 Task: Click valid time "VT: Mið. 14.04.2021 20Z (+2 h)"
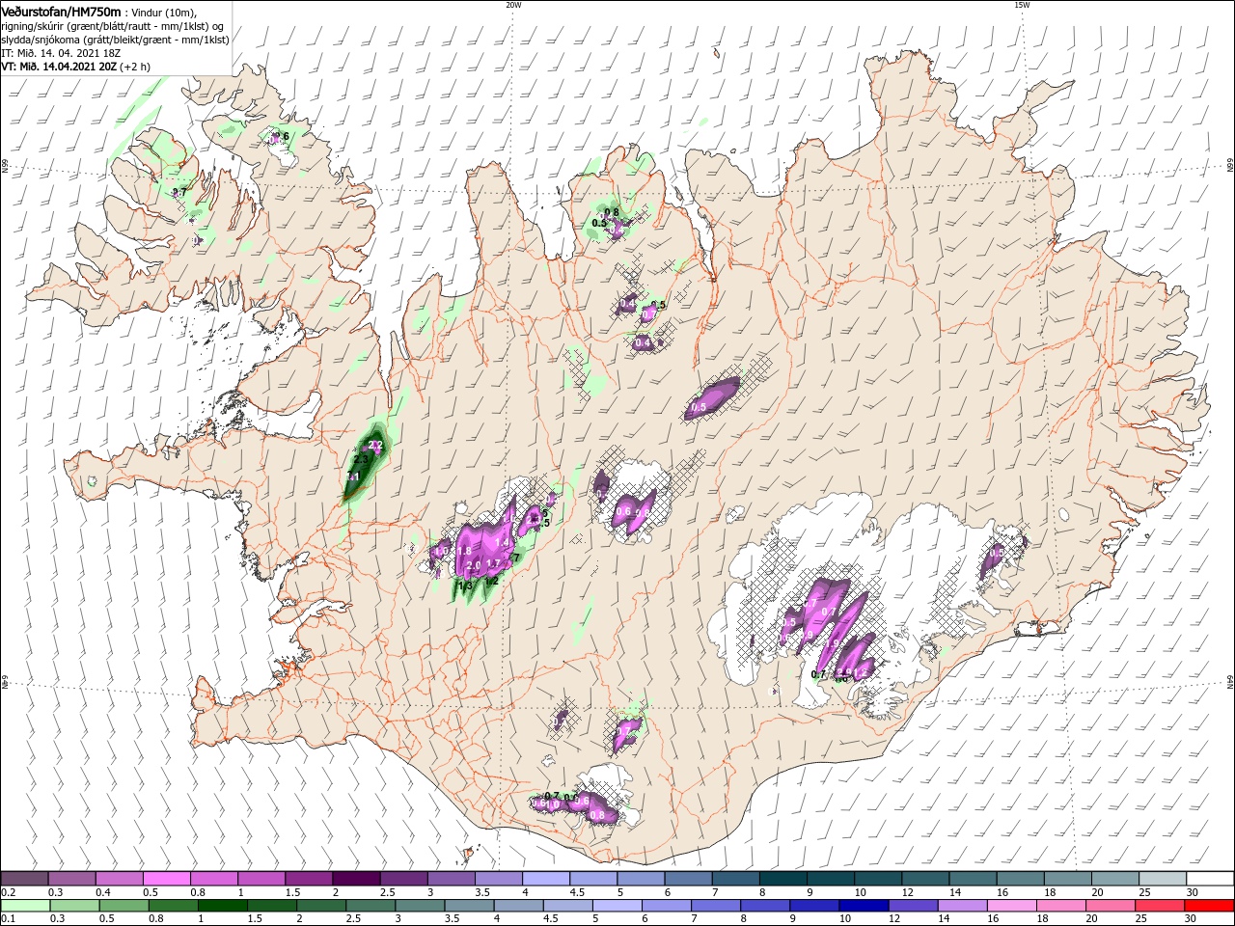coord(74,67)
